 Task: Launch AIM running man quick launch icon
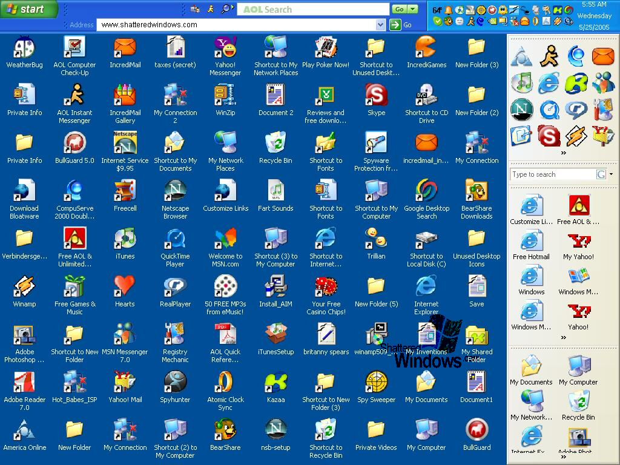[x=549, y=56]
